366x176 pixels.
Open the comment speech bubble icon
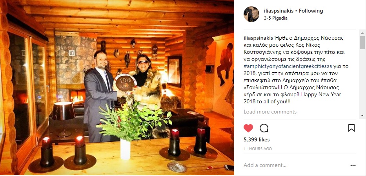(264, 128)
